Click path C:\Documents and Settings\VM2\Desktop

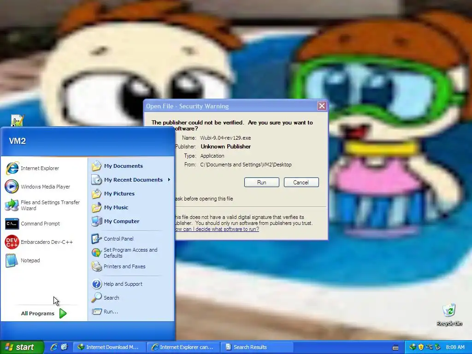(x=246, y=165)
